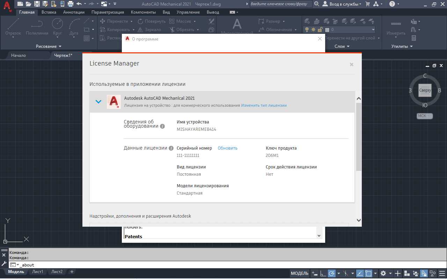Open the Help question mark icon
Screen dimensions: 447x279
[392, 4]
